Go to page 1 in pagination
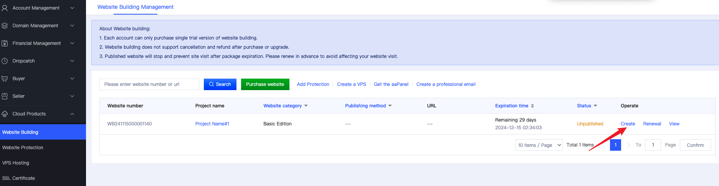 pyautogui.click(x=615, y=145)
